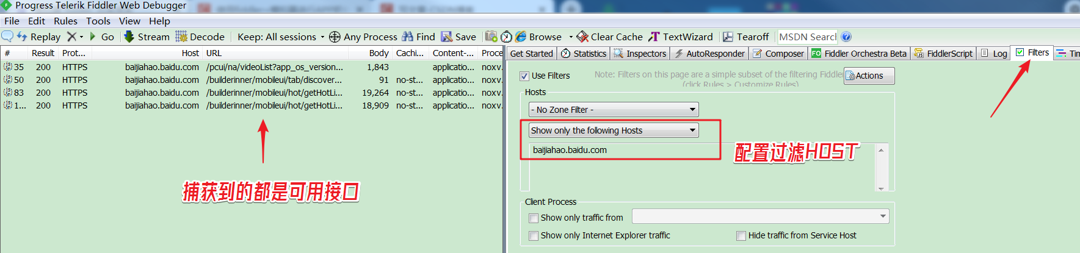Sort by URL column header
The height and width of the screenshot is (253, 1080).
click(277, 53)
